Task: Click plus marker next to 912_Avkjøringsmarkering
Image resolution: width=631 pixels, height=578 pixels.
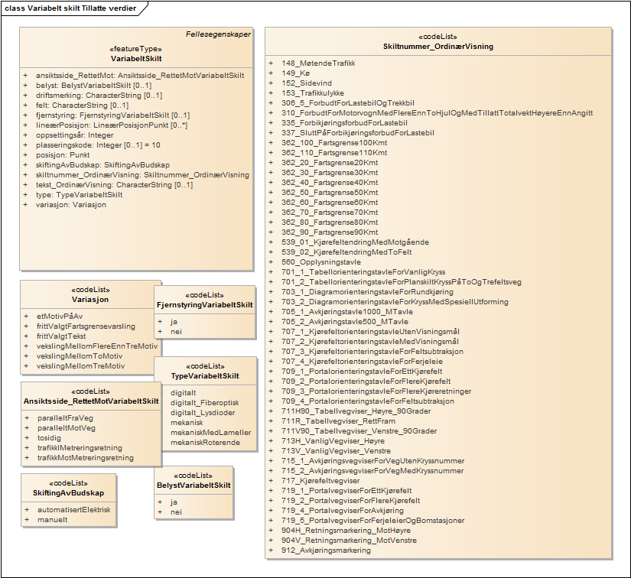Action: pyautogui.click(x=271, y=550)
